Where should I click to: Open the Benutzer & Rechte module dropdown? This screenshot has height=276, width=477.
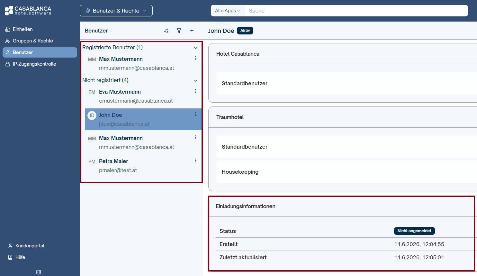[x=116, y=11]
